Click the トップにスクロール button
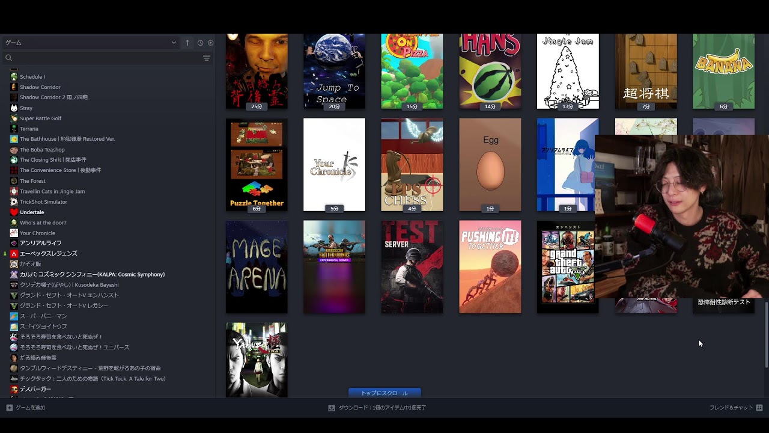769x433 pixels. click(384, 393)
